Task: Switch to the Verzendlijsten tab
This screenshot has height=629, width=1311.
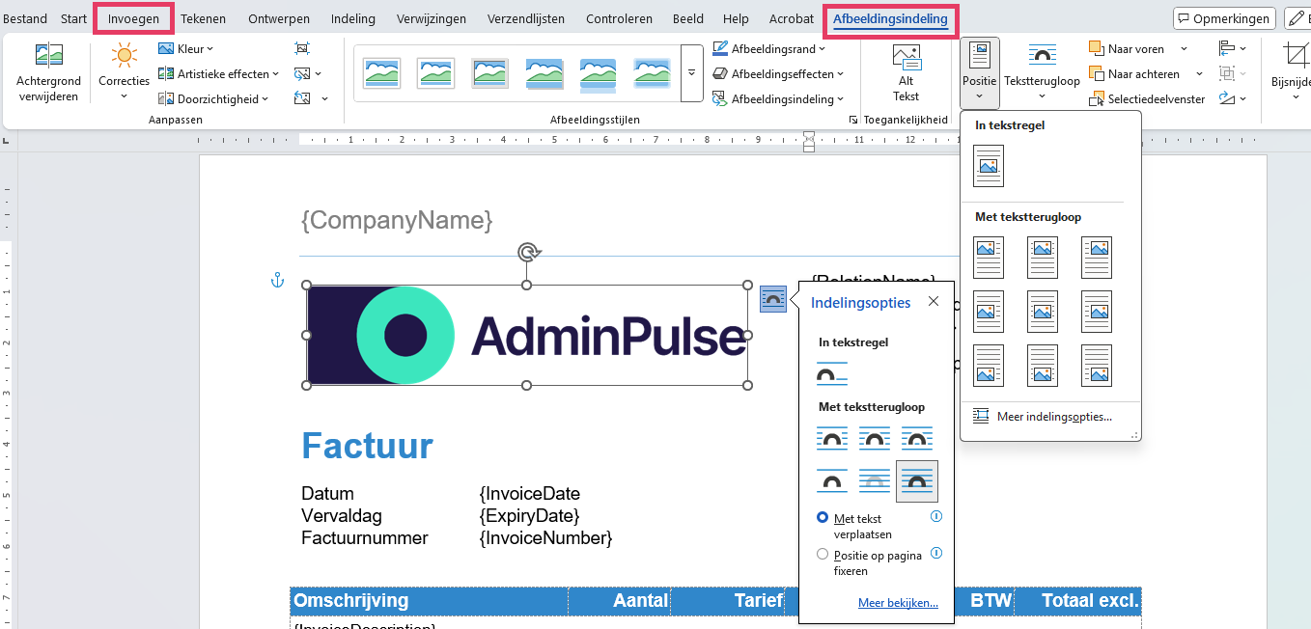Action: [x=526, y=18]
